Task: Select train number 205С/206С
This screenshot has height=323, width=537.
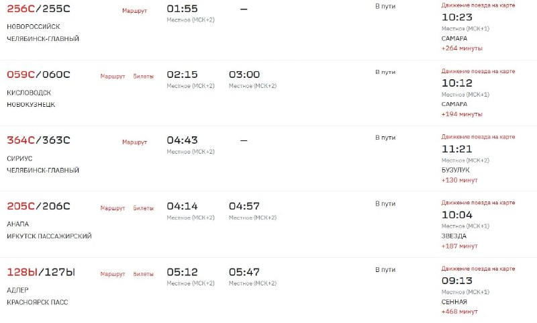Action: click(x=38, y=206)
